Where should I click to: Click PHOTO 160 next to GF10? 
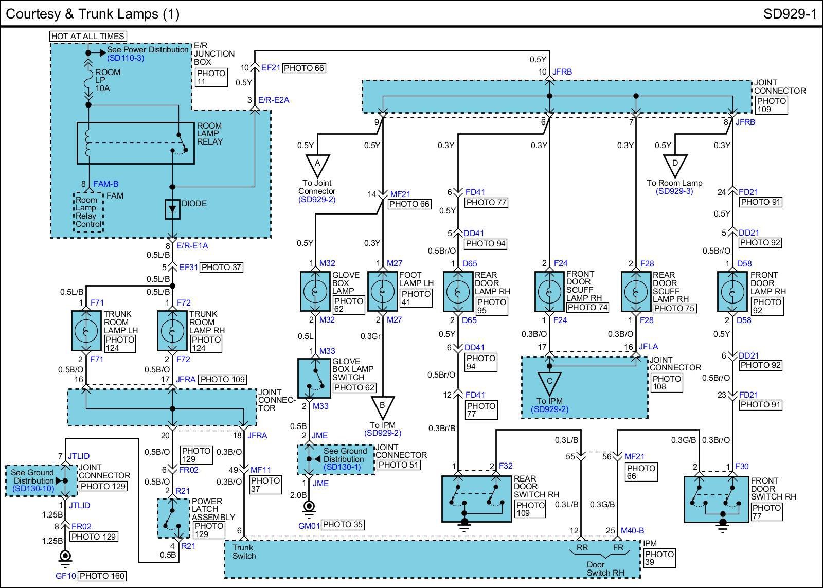(102, 576)
